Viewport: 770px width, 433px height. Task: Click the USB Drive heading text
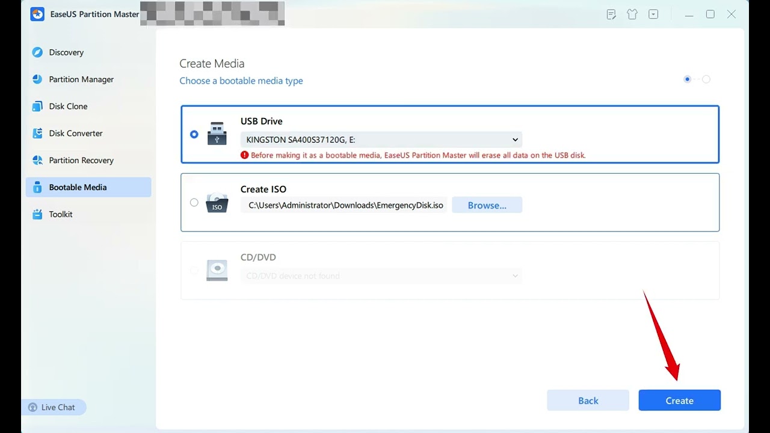tap(262, 121)
